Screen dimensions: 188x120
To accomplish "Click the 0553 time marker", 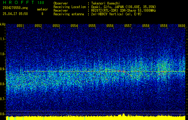I will tap(56, 26).
